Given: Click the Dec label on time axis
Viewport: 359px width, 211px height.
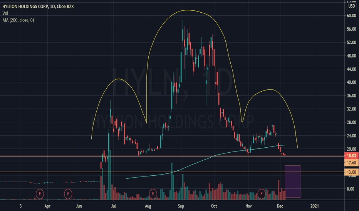Looking at the screenshot, I should (x=280, y=206).
